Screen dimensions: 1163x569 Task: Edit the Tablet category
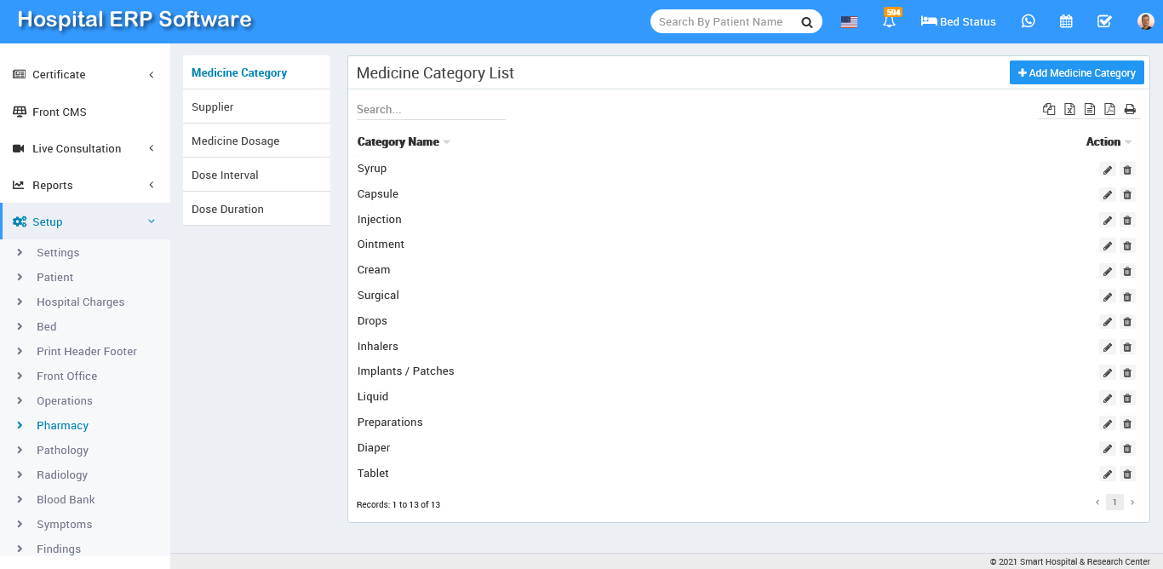pyautogui.click(x=1108, y=474)
